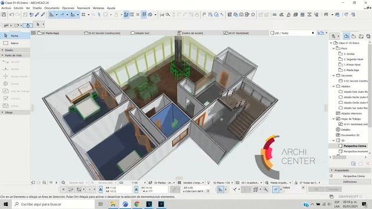
Task: Click the 3D cloud view icon
Action: [x=150, y=15]
